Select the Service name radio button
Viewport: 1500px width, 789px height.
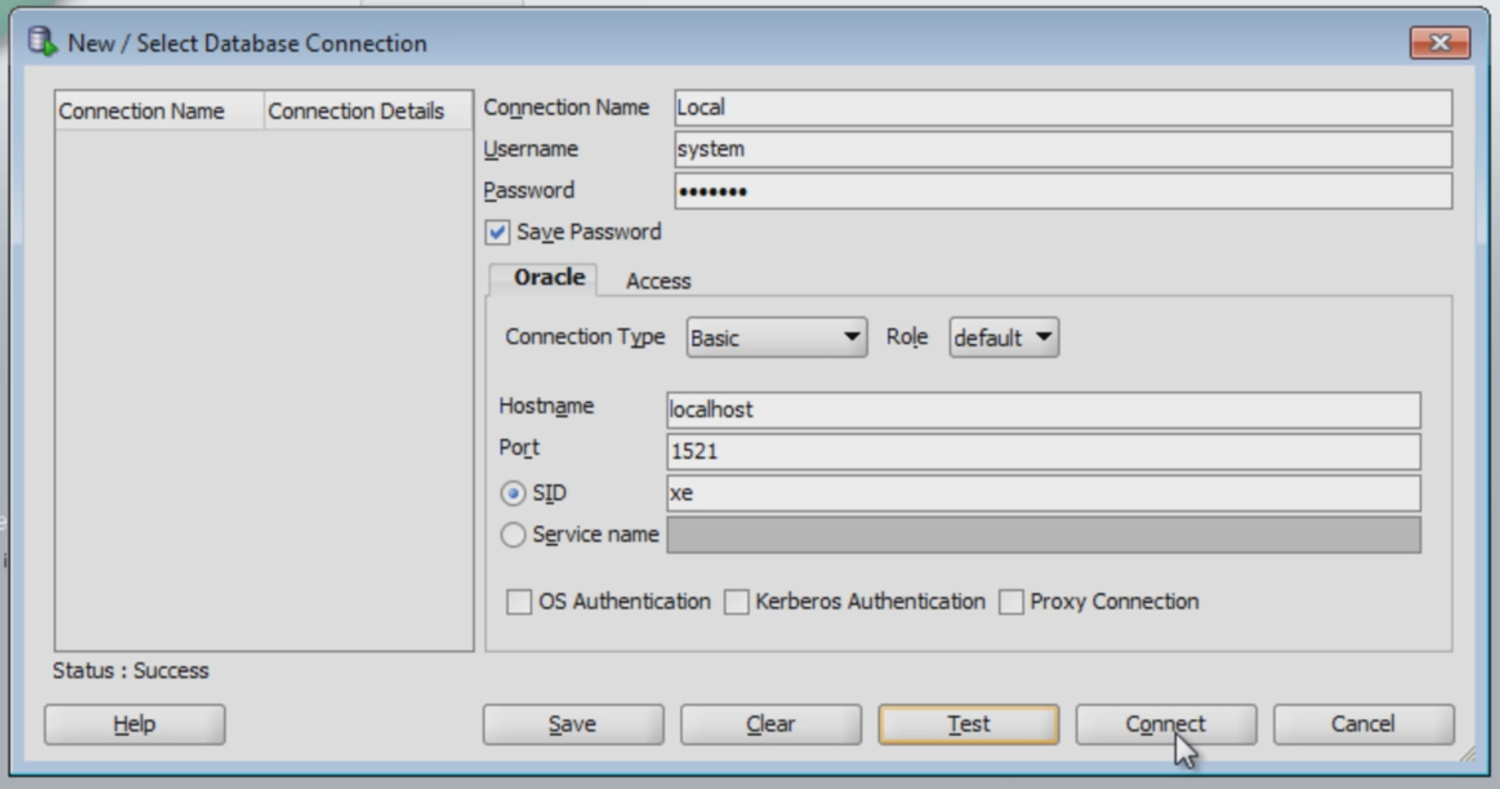click(x=513, y=535)
